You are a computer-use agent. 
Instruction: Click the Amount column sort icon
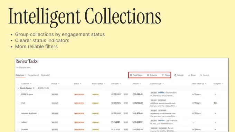click(140, 84)
